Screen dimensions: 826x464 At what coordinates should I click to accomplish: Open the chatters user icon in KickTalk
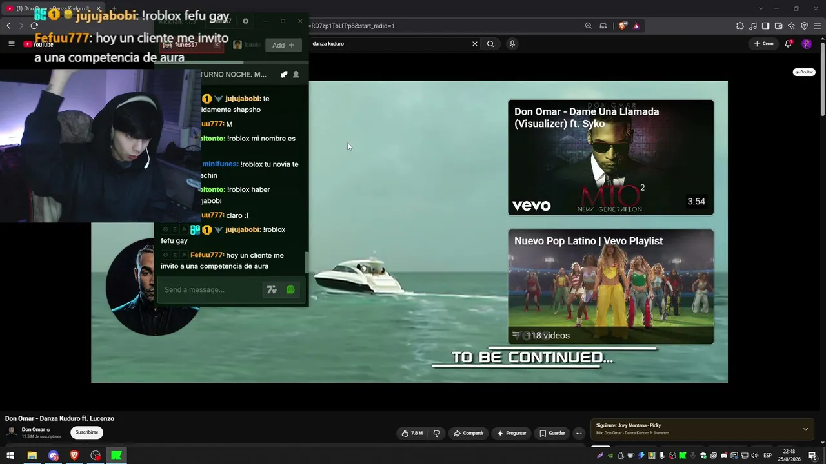296,75
